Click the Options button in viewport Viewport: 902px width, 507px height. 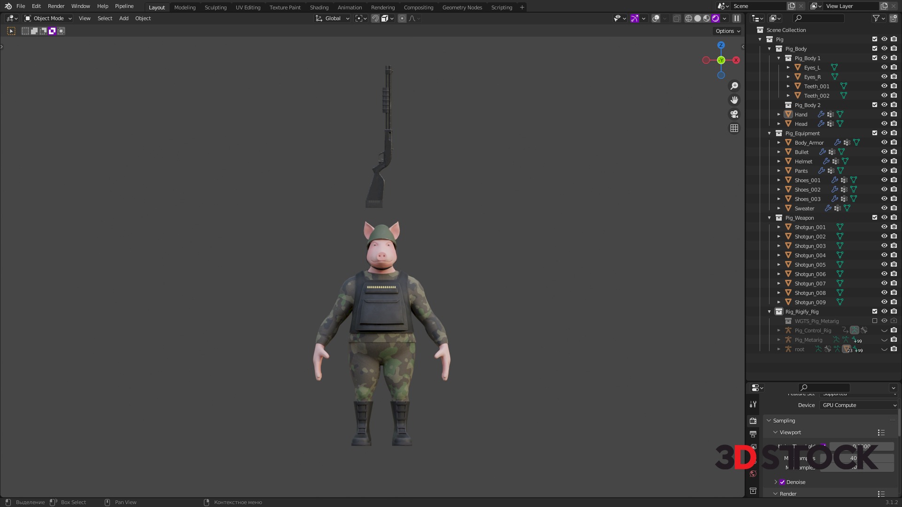coord(727,31)
